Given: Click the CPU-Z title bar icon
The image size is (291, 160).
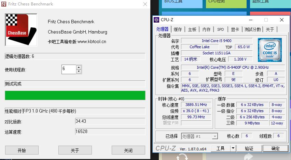Looking at the screenshot, I should [x=156, y=20].
